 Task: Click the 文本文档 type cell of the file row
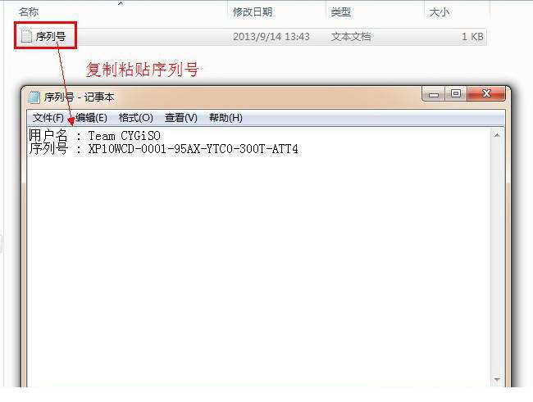pyautogui.click(x=351, y=36)
